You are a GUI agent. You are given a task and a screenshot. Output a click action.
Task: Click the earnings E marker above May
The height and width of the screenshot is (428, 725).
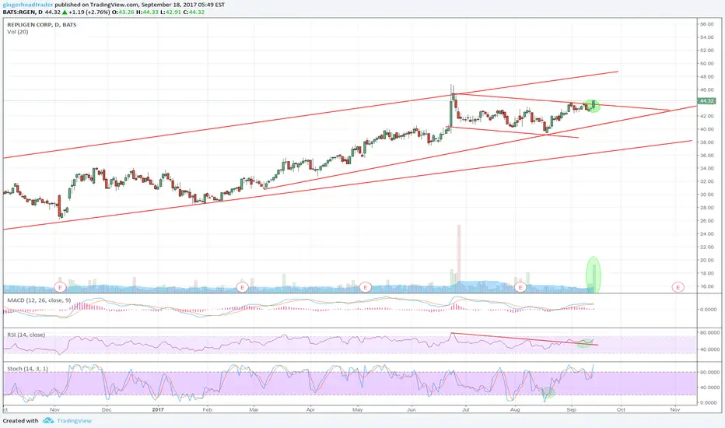click(x=366, y=287)
